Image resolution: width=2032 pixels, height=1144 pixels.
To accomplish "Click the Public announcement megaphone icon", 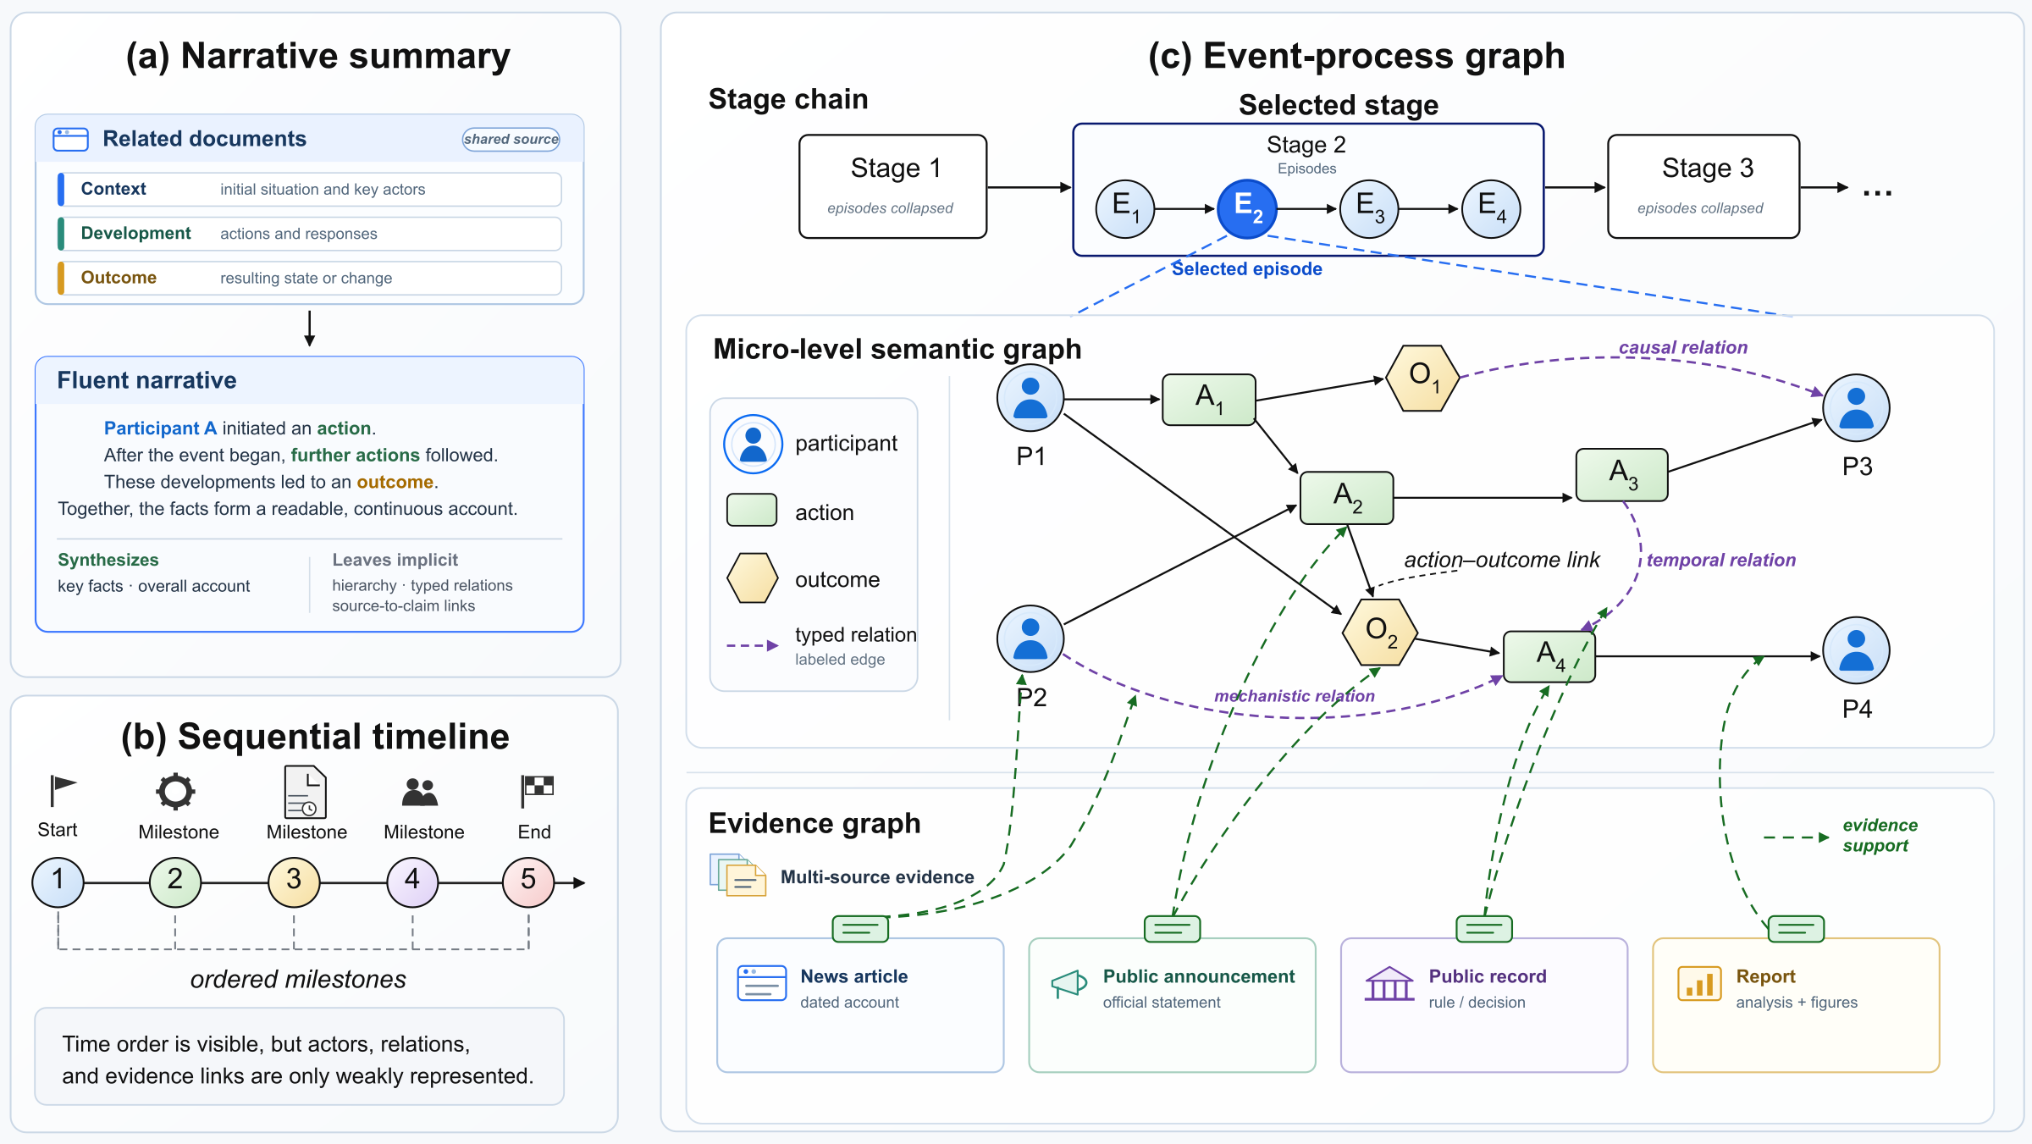I will [x=1068, y=984].
